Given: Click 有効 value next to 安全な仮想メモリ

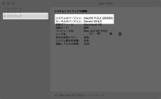Looking at the screenshot, I should (86, 37).
